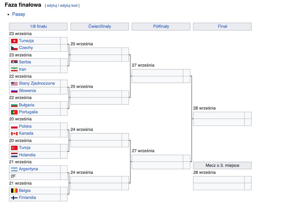Click the Serbia flag icon
The image size is (282, 203).
(x=14, y=62)
